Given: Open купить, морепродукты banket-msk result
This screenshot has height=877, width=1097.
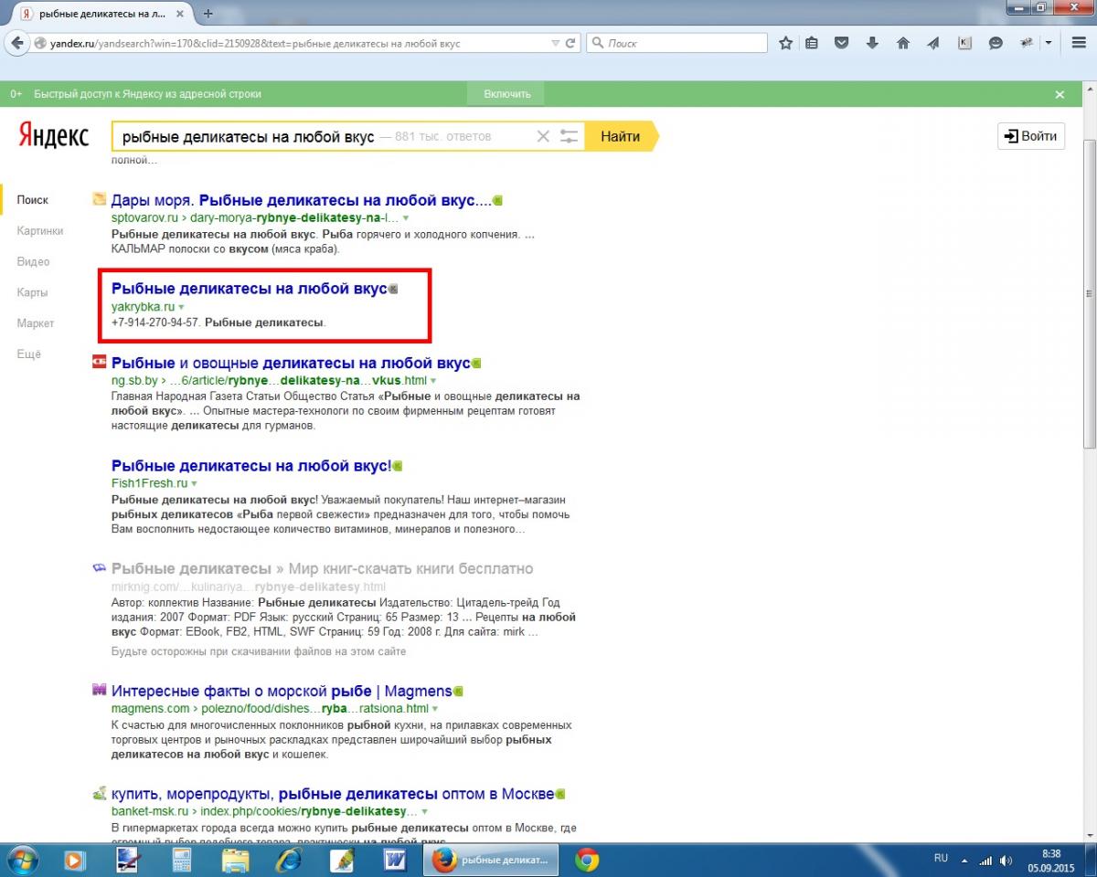Looking at the screenshot, I should (333, 794).
